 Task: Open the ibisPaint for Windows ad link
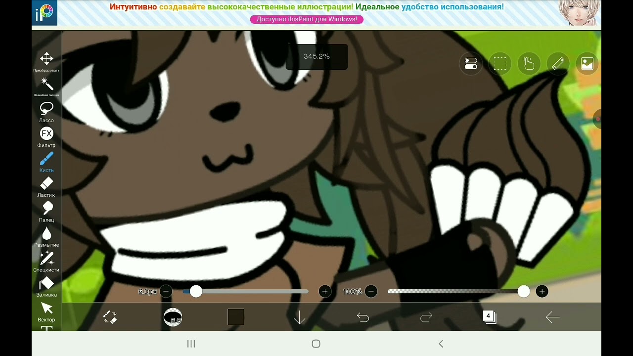pos(307,19)
